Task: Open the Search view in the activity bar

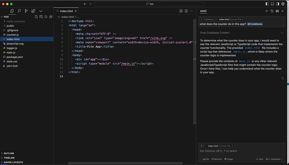Action: [x=19, y=10]
